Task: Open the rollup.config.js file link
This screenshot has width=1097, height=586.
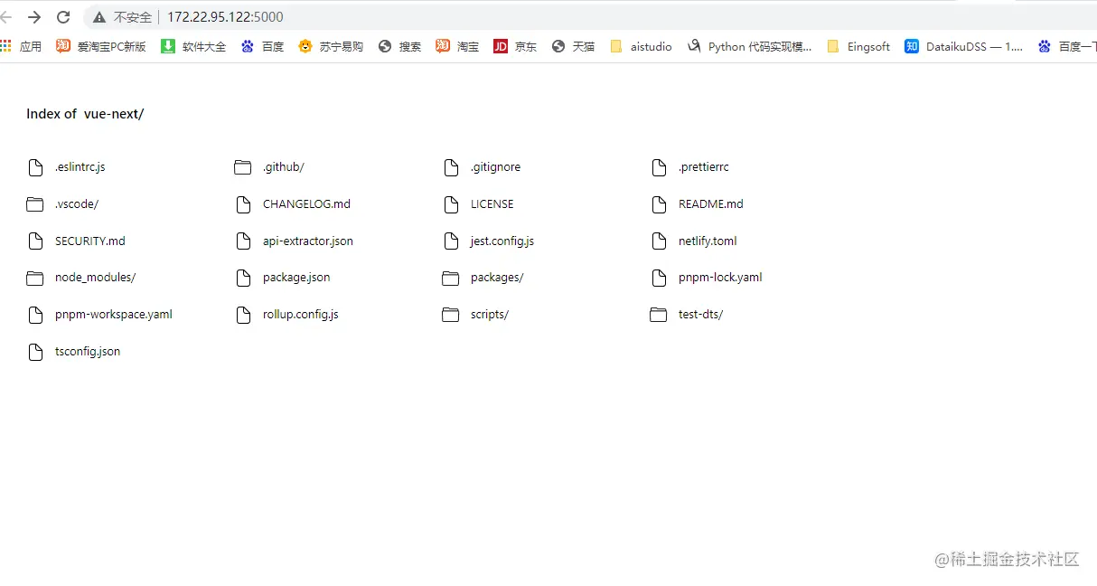Action: [301, 315]
